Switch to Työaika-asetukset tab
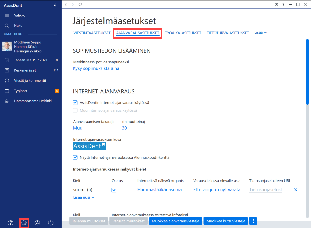Screen dimensions: 311x228 click(x=183, y=33)
